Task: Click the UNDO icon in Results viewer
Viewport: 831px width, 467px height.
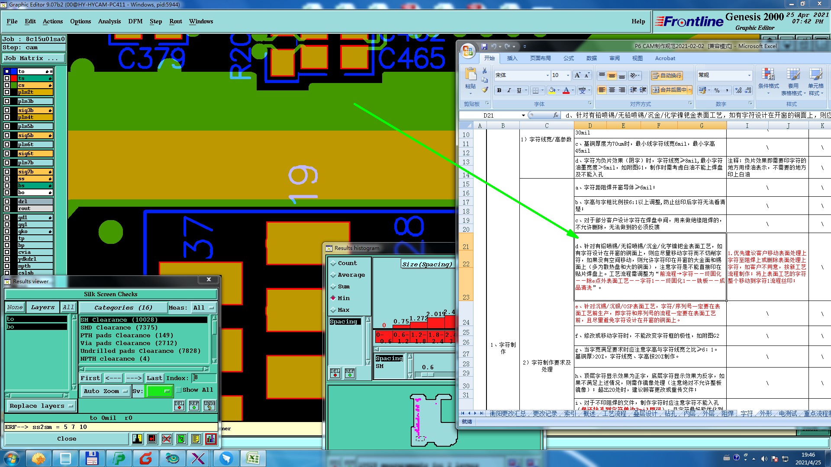Action: pyautogui.click(x=209, y=406)
